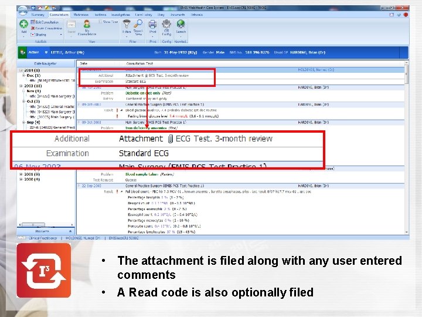The height and width of the screenshot is (317, 422).
Task: Click the blue back arrow in quick access bar
Action: (x=33, y=8)
